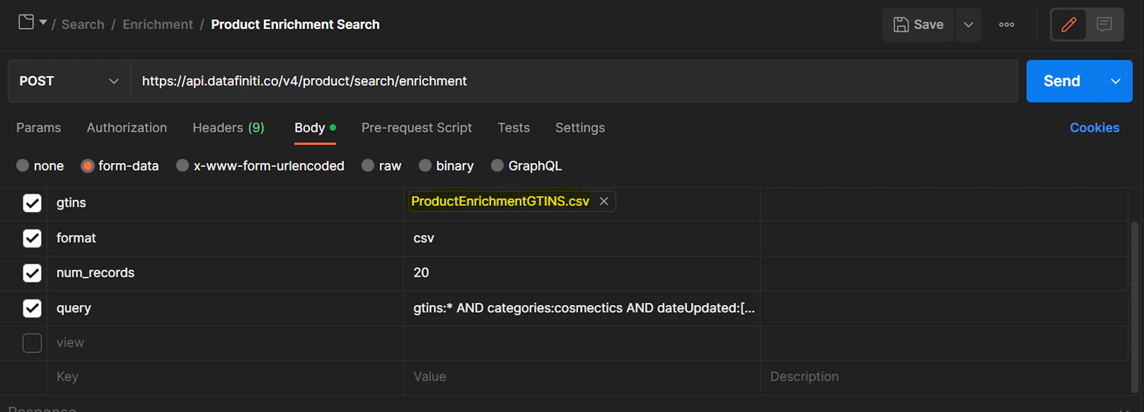Switch to the Authorization tab
The height and width of the screenshot is (412, 1144).
[x=127, y=128]
